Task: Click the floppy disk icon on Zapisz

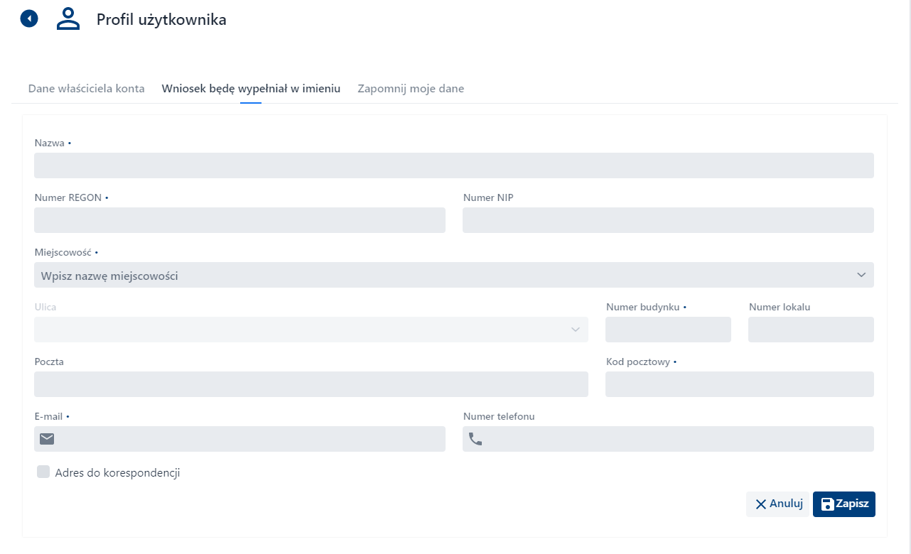Action: (827, 504)
